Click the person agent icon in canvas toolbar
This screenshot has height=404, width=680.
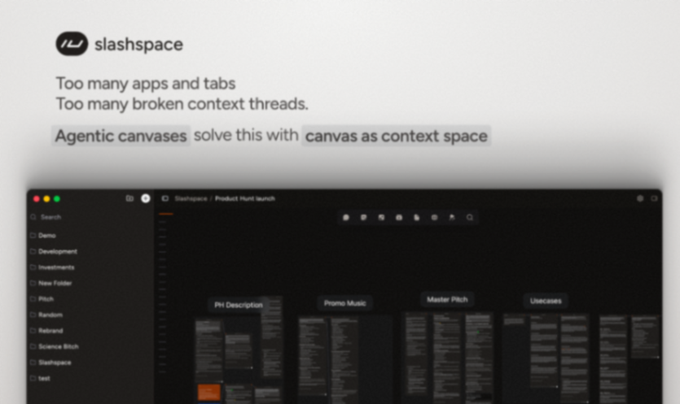point(452,217)
